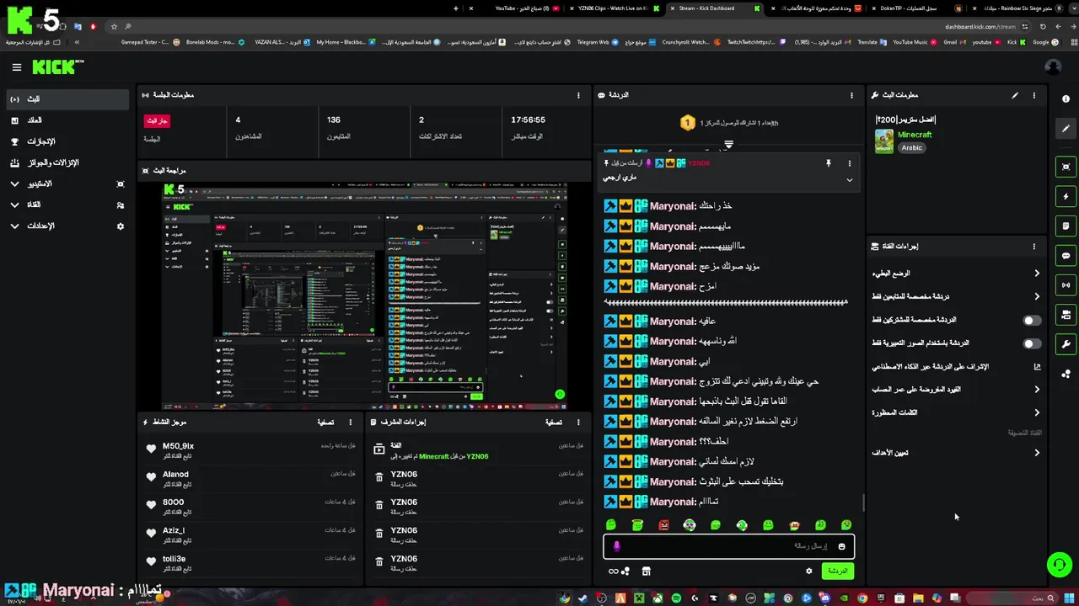Click the purple microphone icon in message box
Viewport: 1079px width, 606px height.
tap(616, 546)
